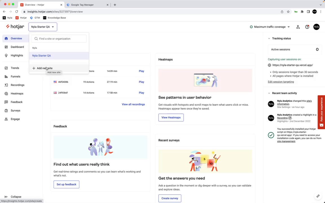Open Maximum traffic coverage dropdown
Image resolution: width=325 pixels, height=203 pixels.
[x=270, y=27]
